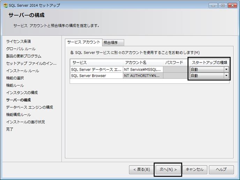Select インストールの進行状況 step in sidebar
Viewport: 240px width, 180px height.
[25, 122]
